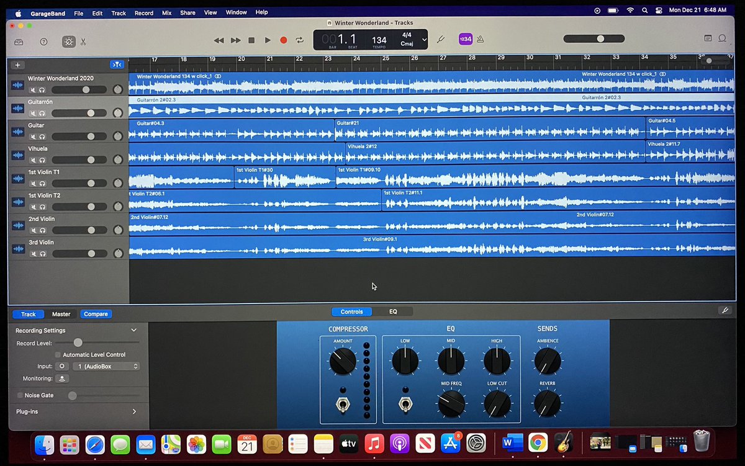
Task: Add a new track with plus button
Action: tap(17, 65)
